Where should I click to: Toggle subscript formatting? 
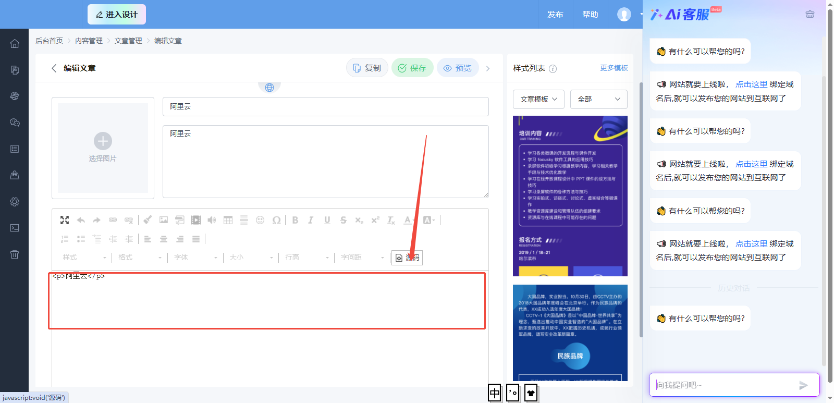[359, 220]
